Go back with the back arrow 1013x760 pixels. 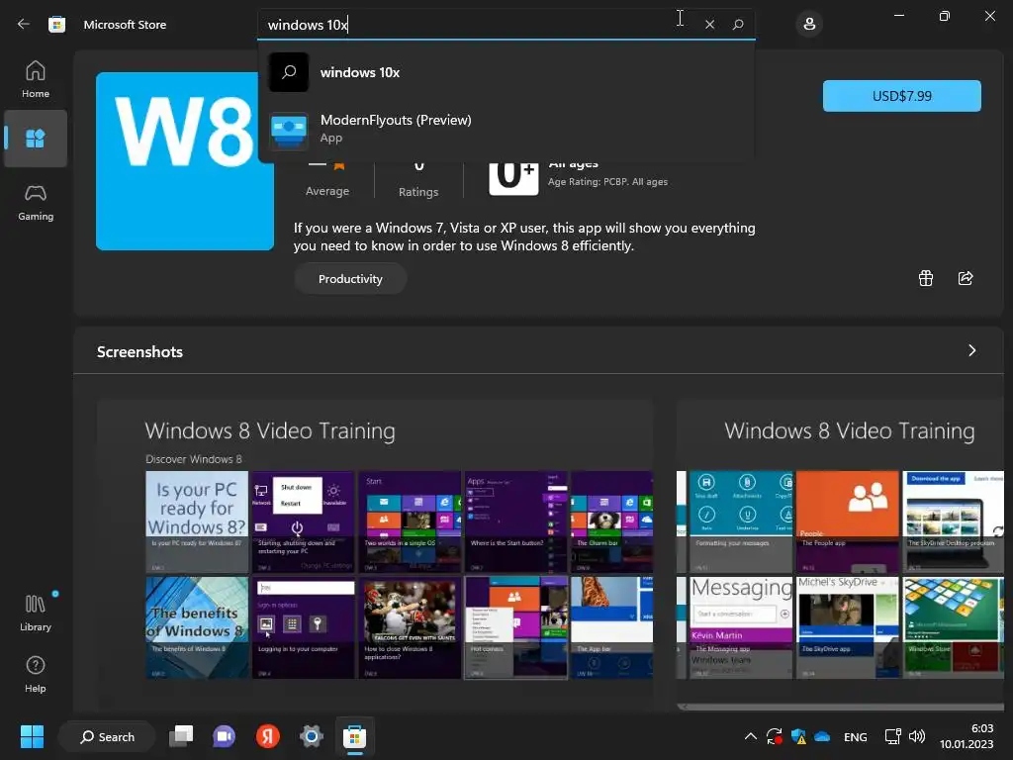[x=24, y=25]
